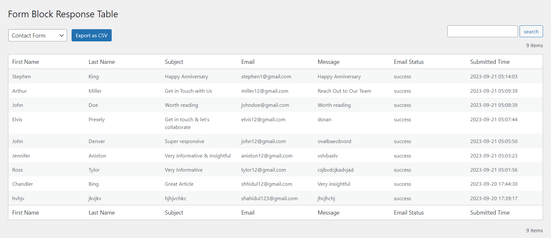Click the 'Great Article' subject cell

(179, 184)
